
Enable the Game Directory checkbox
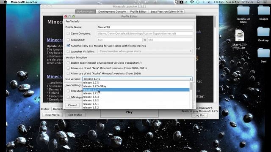(68, 33)
